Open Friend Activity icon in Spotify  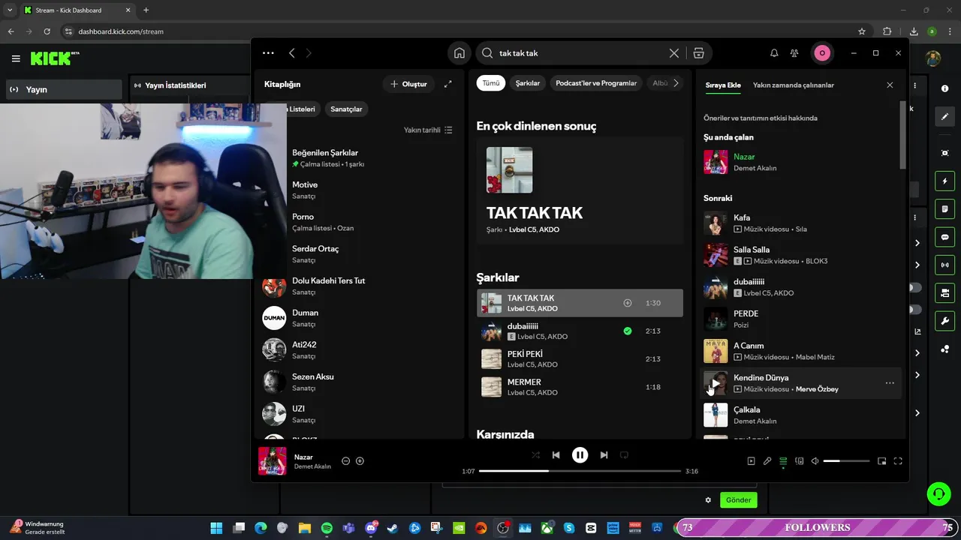click(x=794, y=53)
